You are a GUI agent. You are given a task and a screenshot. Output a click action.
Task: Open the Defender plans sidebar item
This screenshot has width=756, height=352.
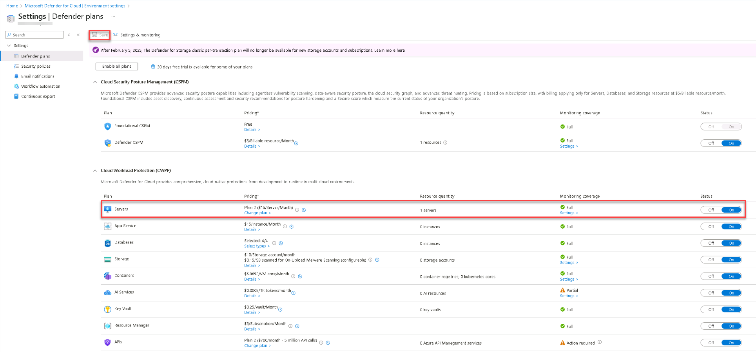[42, 56]
